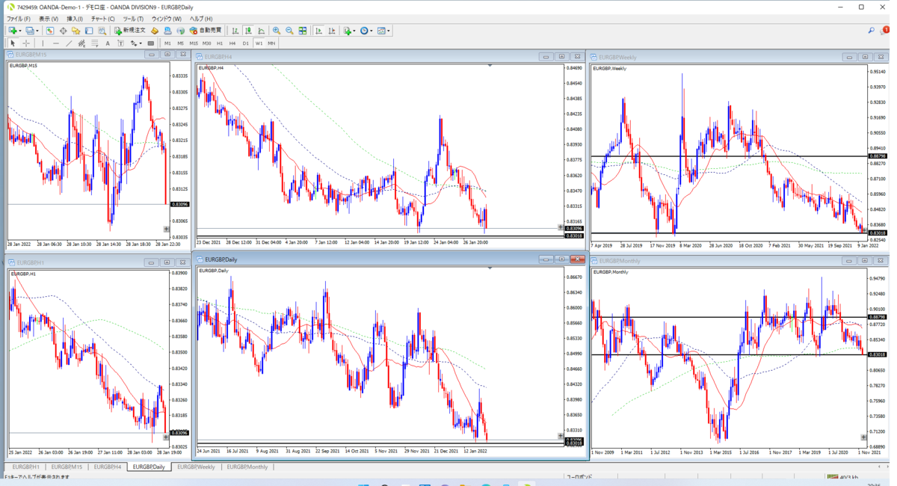Open the ヘルプ (H) menu
This screenshot has height=486, width=897.
[200, 19]
